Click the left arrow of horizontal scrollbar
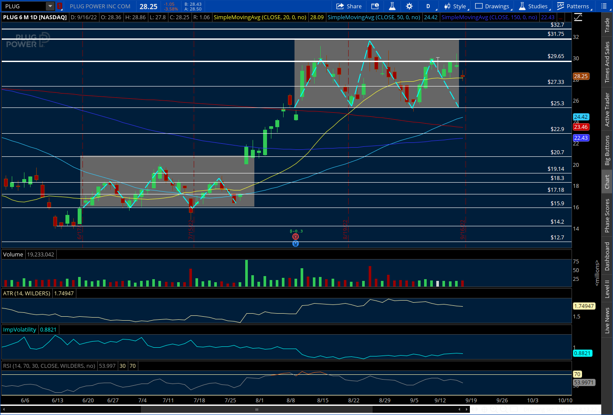Screen dimensions: 613x415 click(x=4, y=409)
